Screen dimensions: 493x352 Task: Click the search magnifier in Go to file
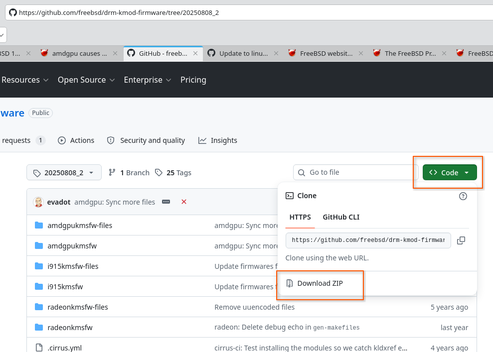point(301,173)
